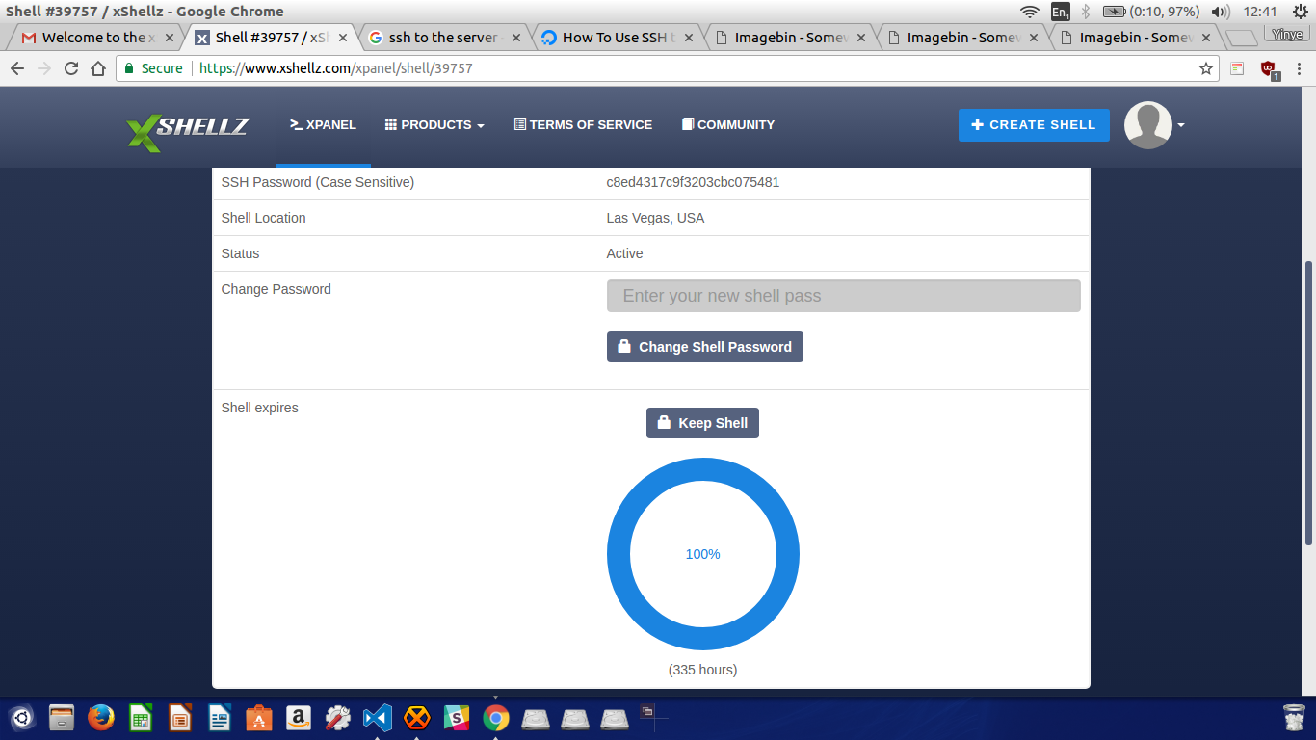Click the Bluetooth indicator in the top bar
The height and width of the screenshot is (740, 1316).
point(1086,12)
